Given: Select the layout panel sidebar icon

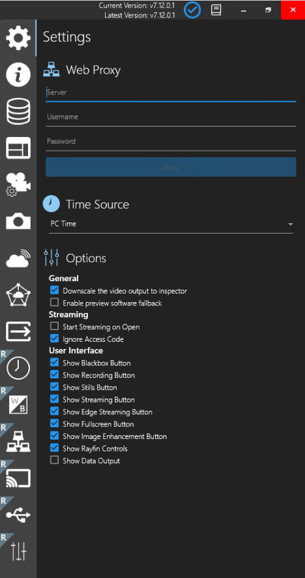Looking at the screenshot, I should tap(18, 148).
